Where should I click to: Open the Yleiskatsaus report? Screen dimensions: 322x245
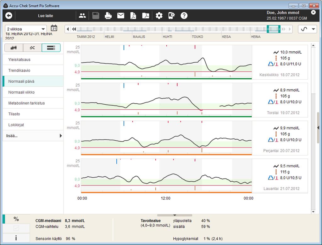pos(33,60)
